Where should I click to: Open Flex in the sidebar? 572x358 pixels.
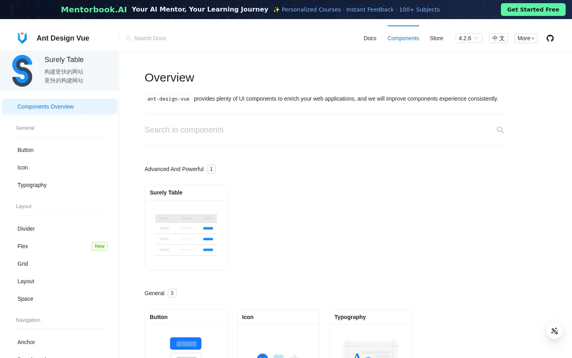pos(60,246)
